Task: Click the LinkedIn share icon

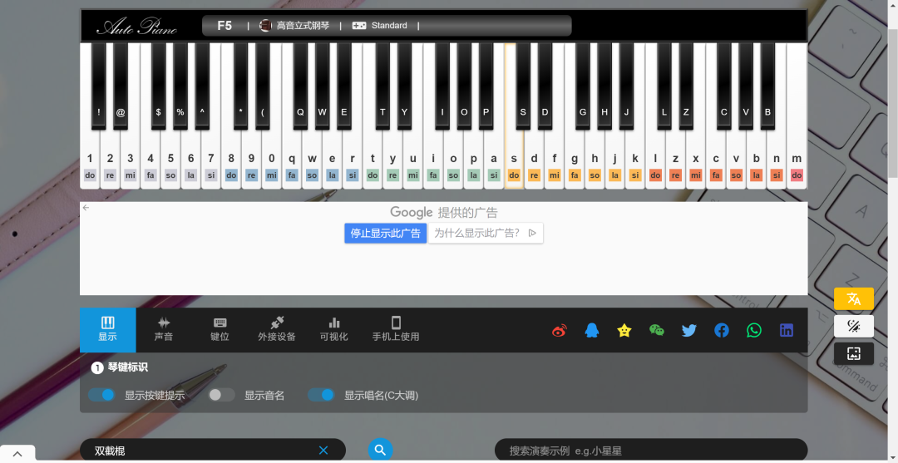Action: 787,330
